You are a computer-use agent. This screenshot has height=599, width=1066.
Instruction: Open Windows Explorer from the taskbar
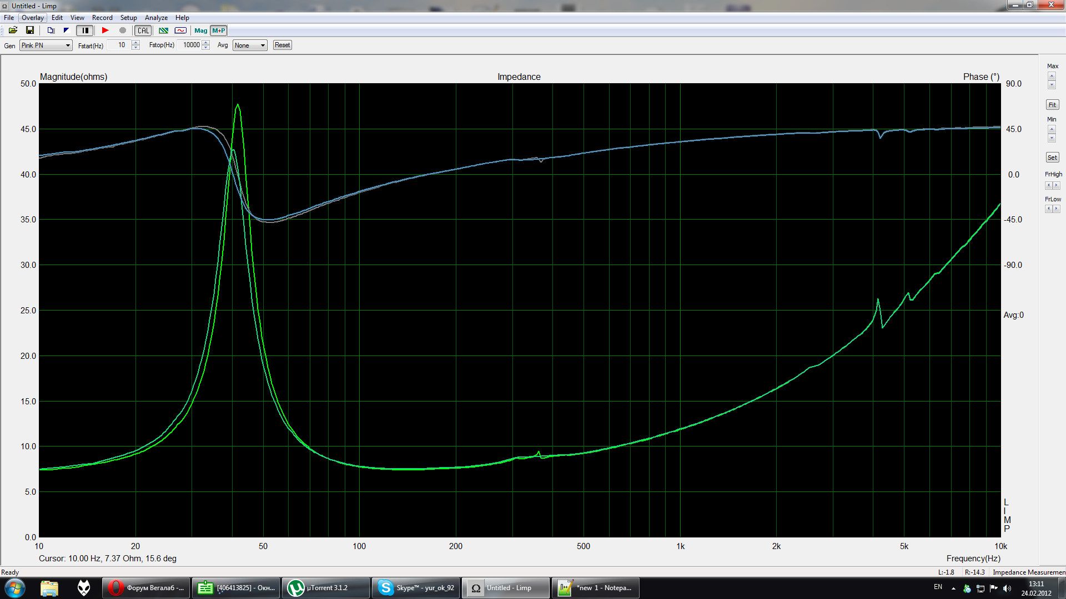point(49,588)
